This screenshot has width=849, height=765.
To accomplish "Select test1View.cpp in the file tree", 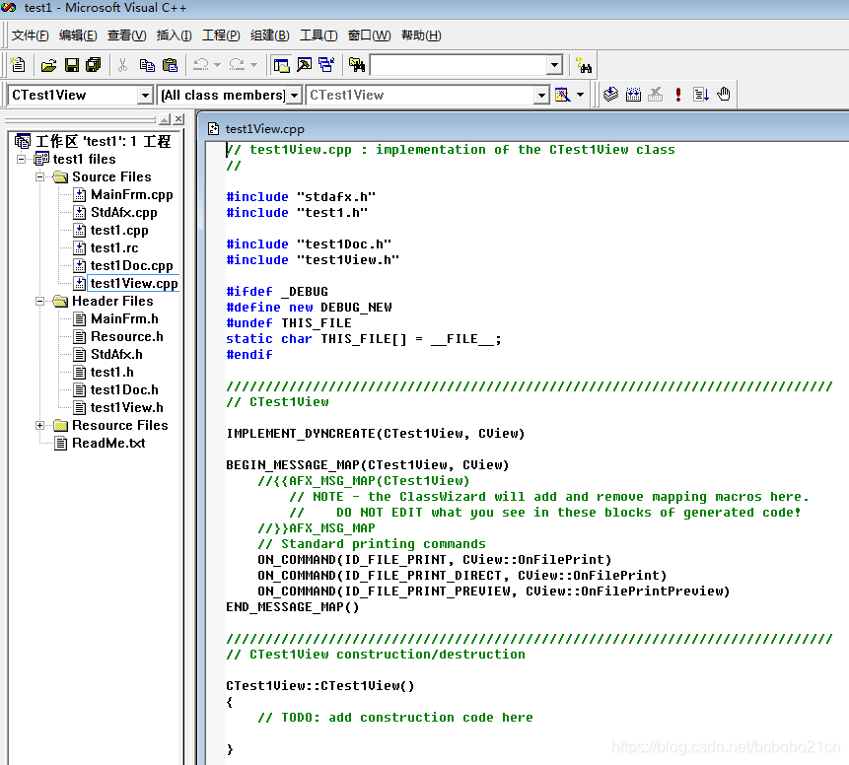I will (x=134, y=284).
